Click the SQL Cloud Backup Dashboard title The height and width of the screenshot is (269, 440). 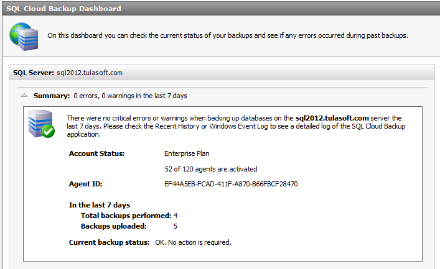tap(63, 9)
